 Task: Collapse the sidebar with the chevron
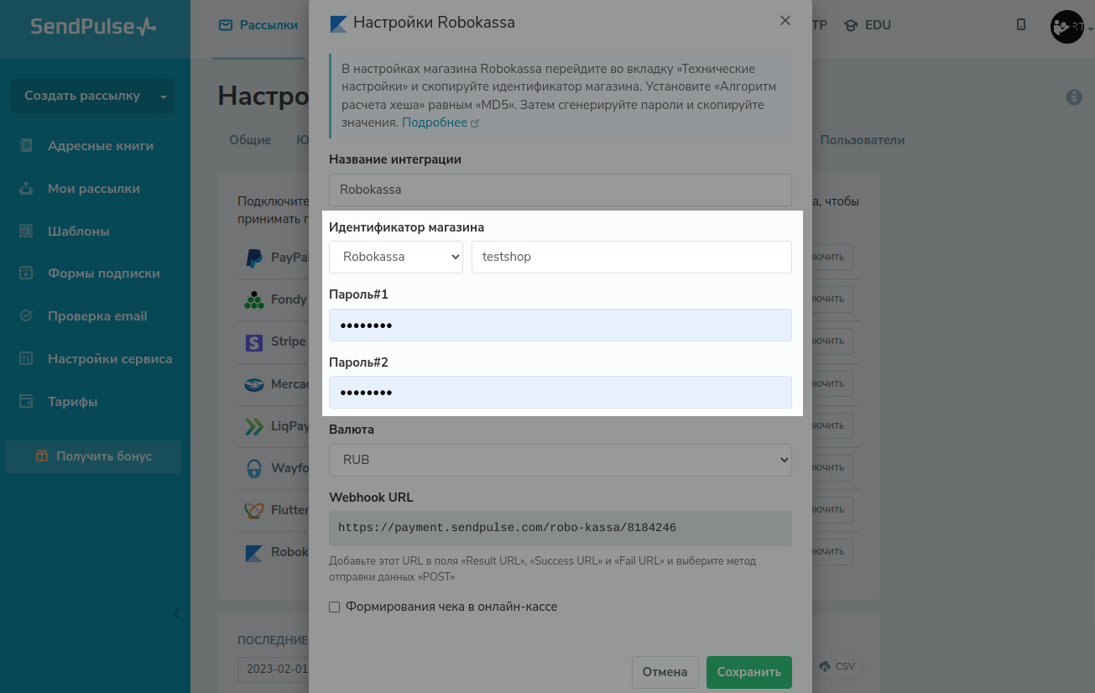point(176,613)
